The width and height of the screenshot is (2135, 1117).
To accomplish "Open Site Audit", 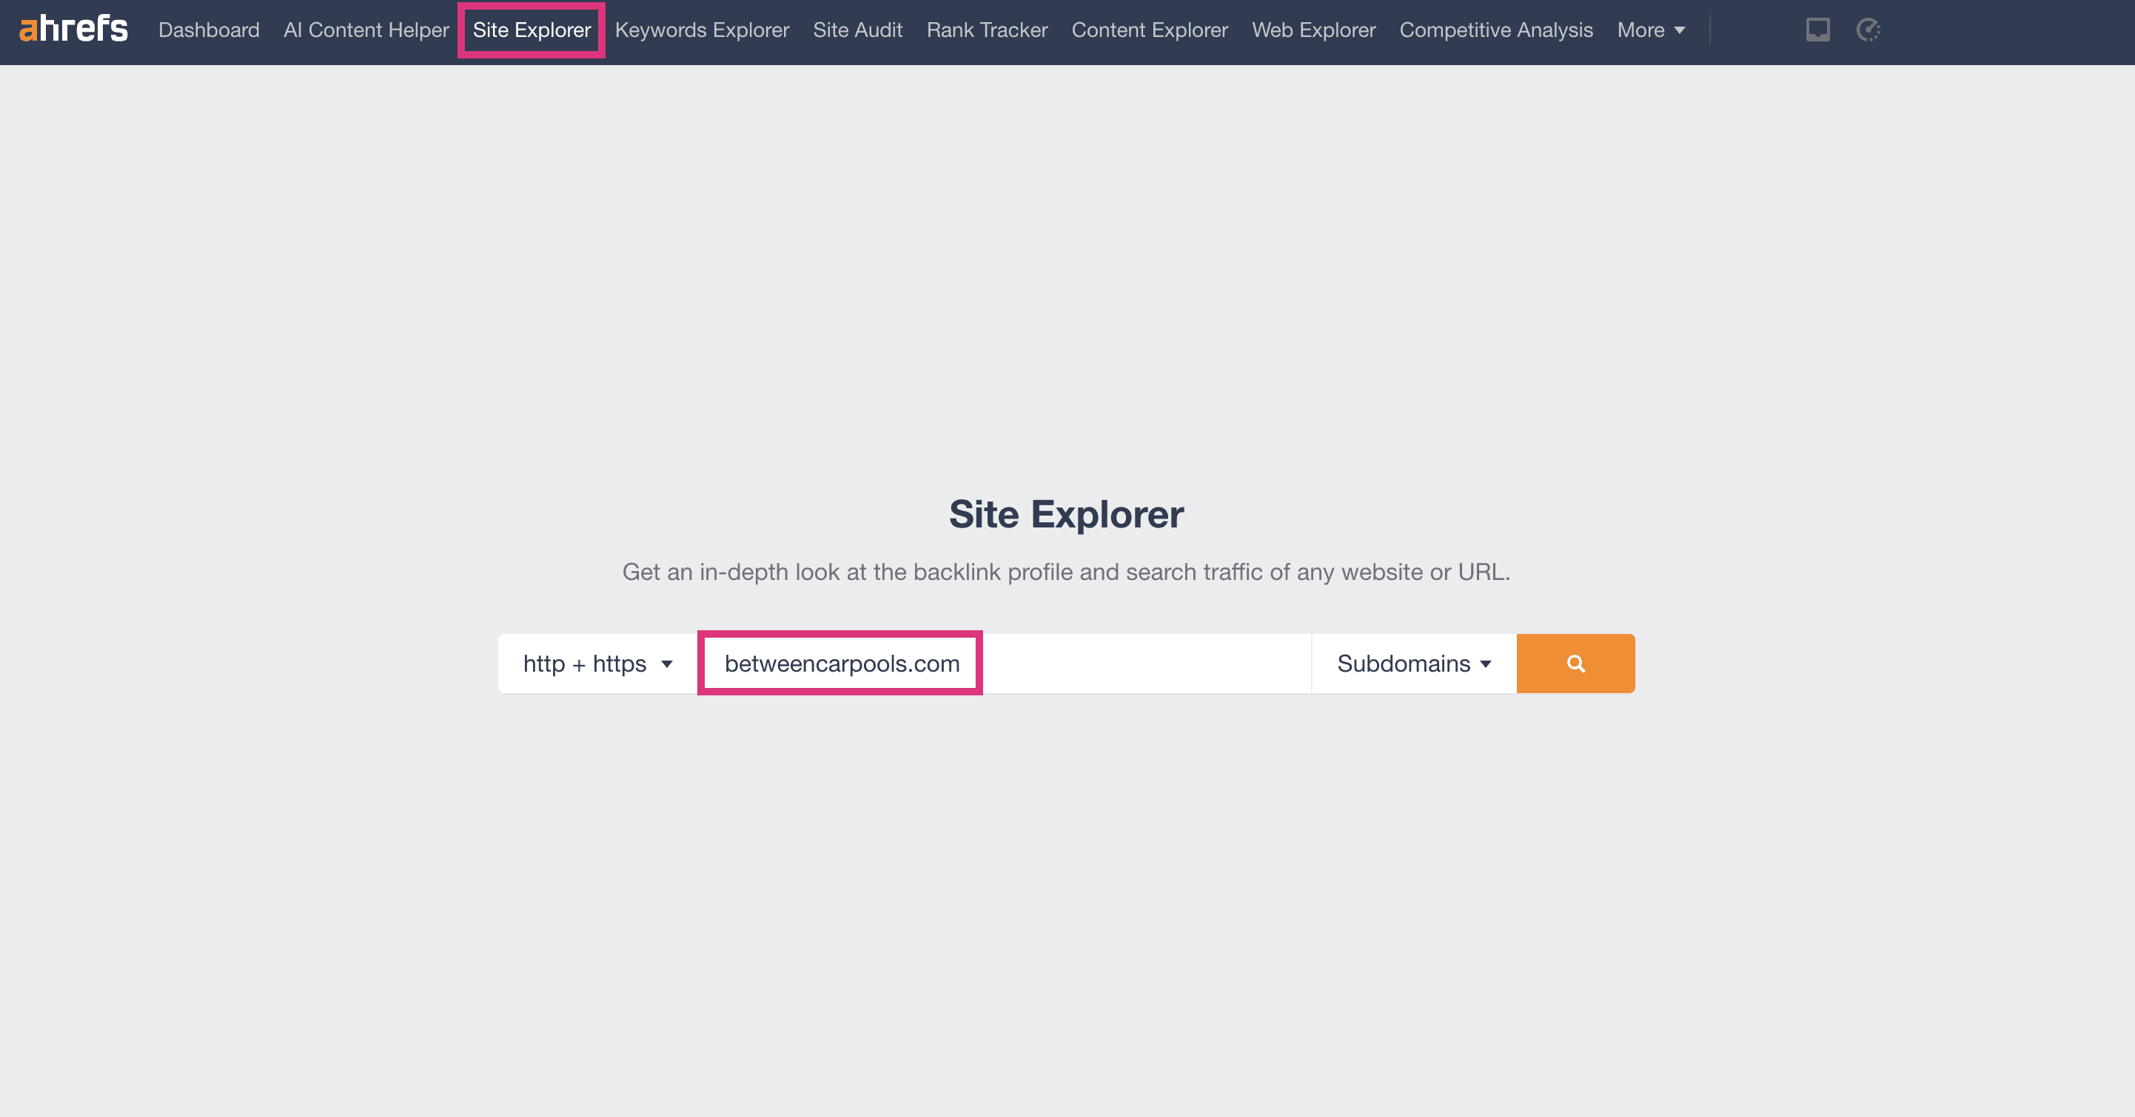I will pos(857,30).
